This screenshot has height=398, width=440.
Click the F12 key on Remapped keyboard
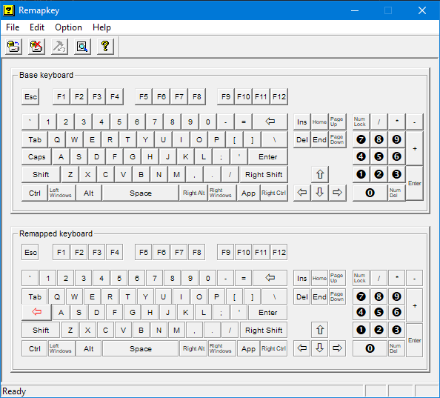(279, 252)
